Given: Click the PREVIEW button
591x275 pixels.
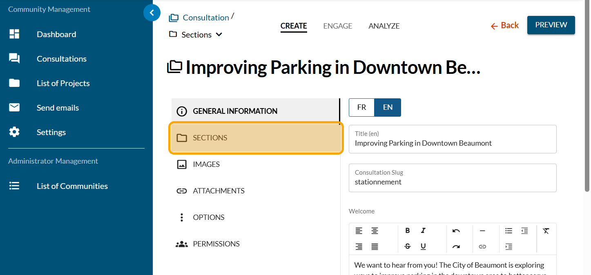Looking at the screenshot, I should pyautogui.click(x=551, y=25).
